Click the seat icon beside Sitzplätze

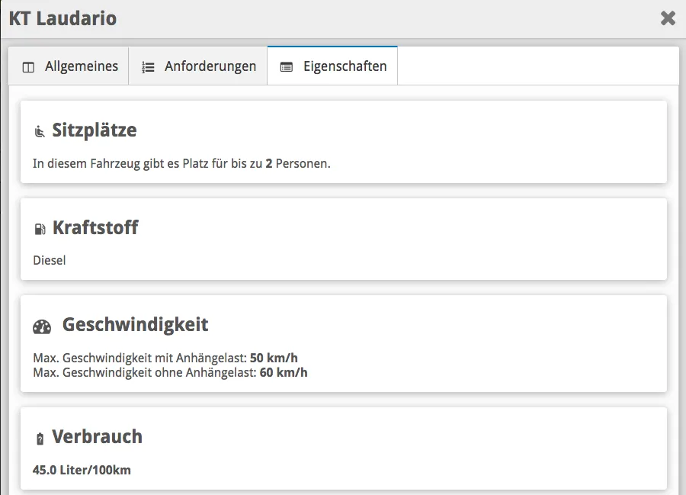40,132
